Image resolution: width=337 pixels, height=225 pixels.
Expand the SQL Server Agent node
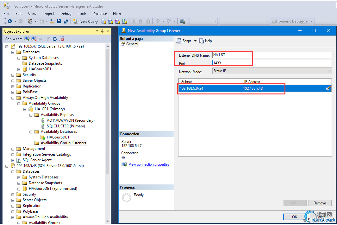13,160
